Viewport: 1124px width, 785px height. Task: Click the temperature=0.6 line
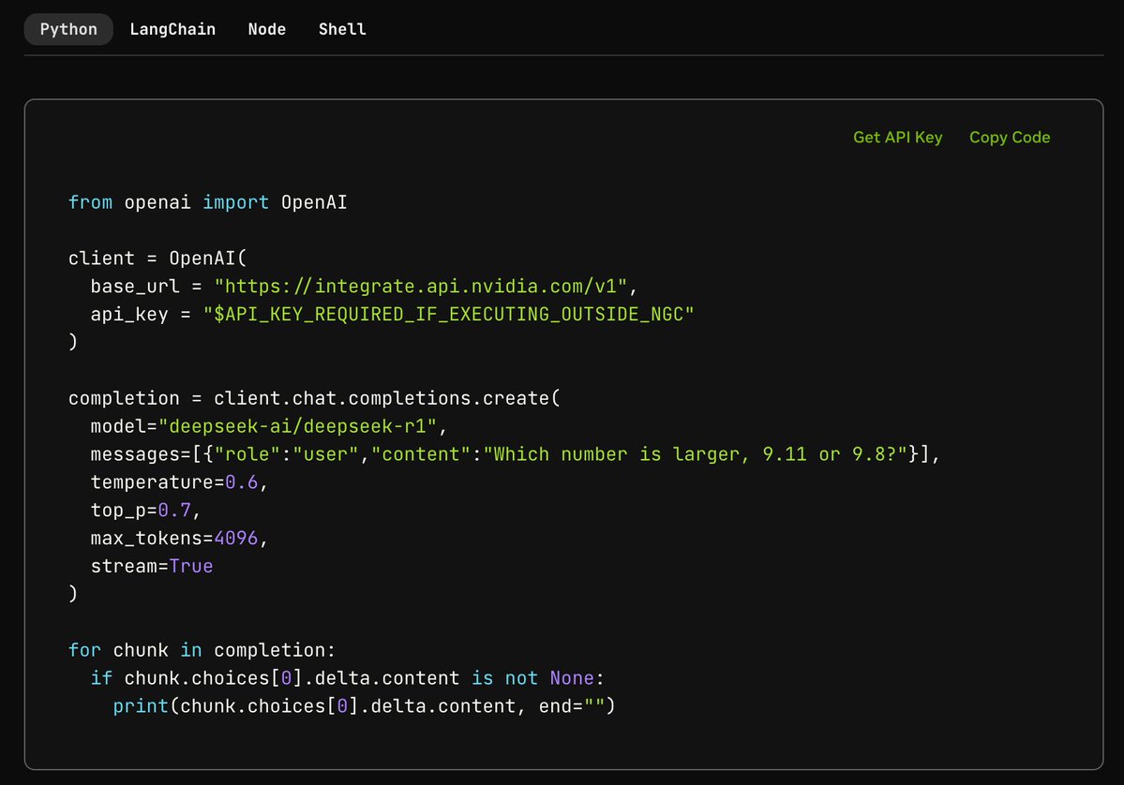click(x=179, y=481)
